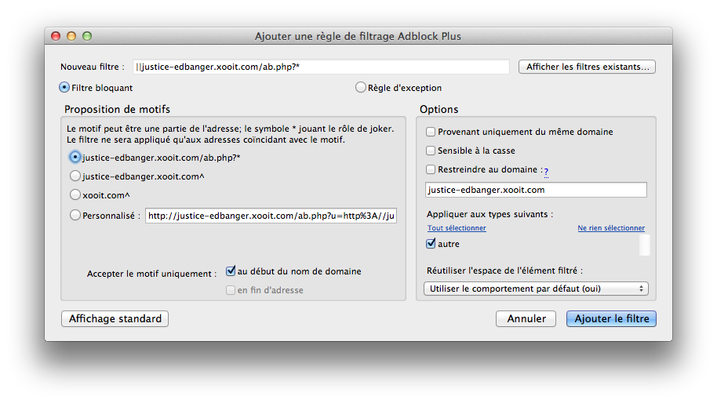Tick the 'en fin d'adresse' checkbox
717x403 pixels.
pyautogui.click(x=231, y=290)
